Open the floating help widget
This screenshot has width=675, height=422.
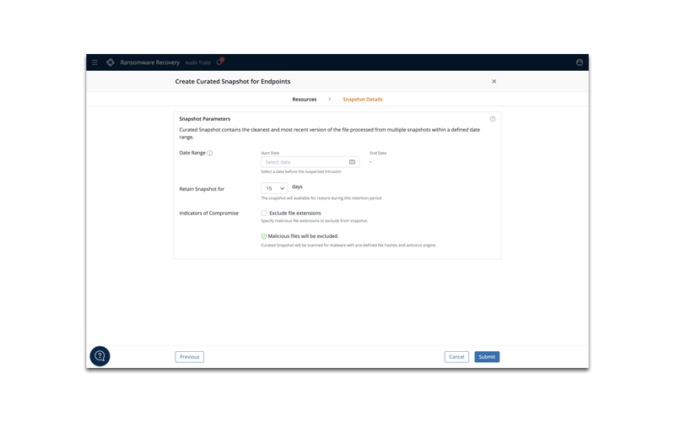(x=100, y=356)
